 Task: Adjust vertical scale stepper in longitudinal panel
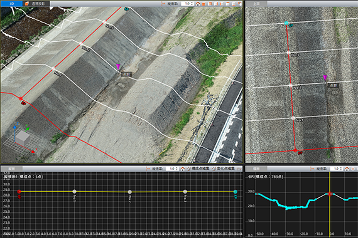point(177,168)
